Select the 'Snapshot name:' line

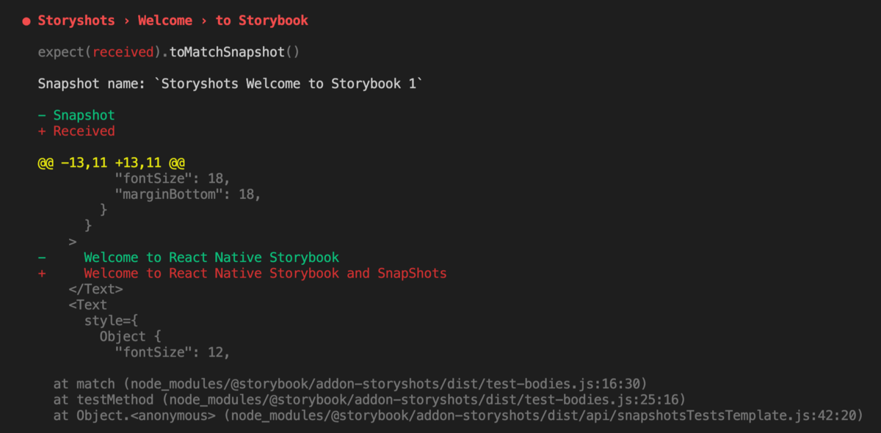coord(231,84)
